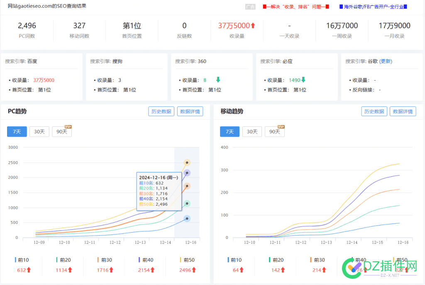Click the 0 反链数 value

point(184,26)
